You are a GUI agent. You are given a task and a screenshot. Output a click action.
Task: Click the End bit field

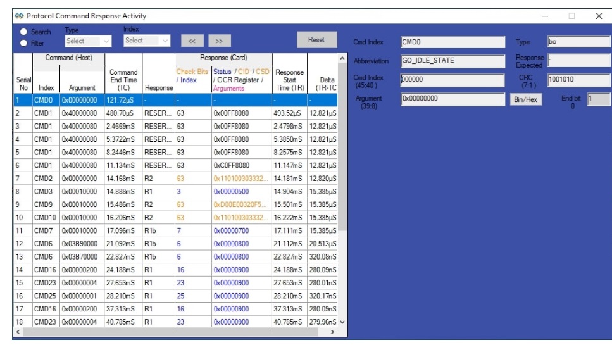599,99
